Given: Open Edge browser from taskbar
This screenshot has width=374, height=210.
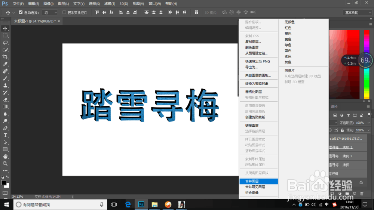Looking at the screenshot, I should (128, 205).
